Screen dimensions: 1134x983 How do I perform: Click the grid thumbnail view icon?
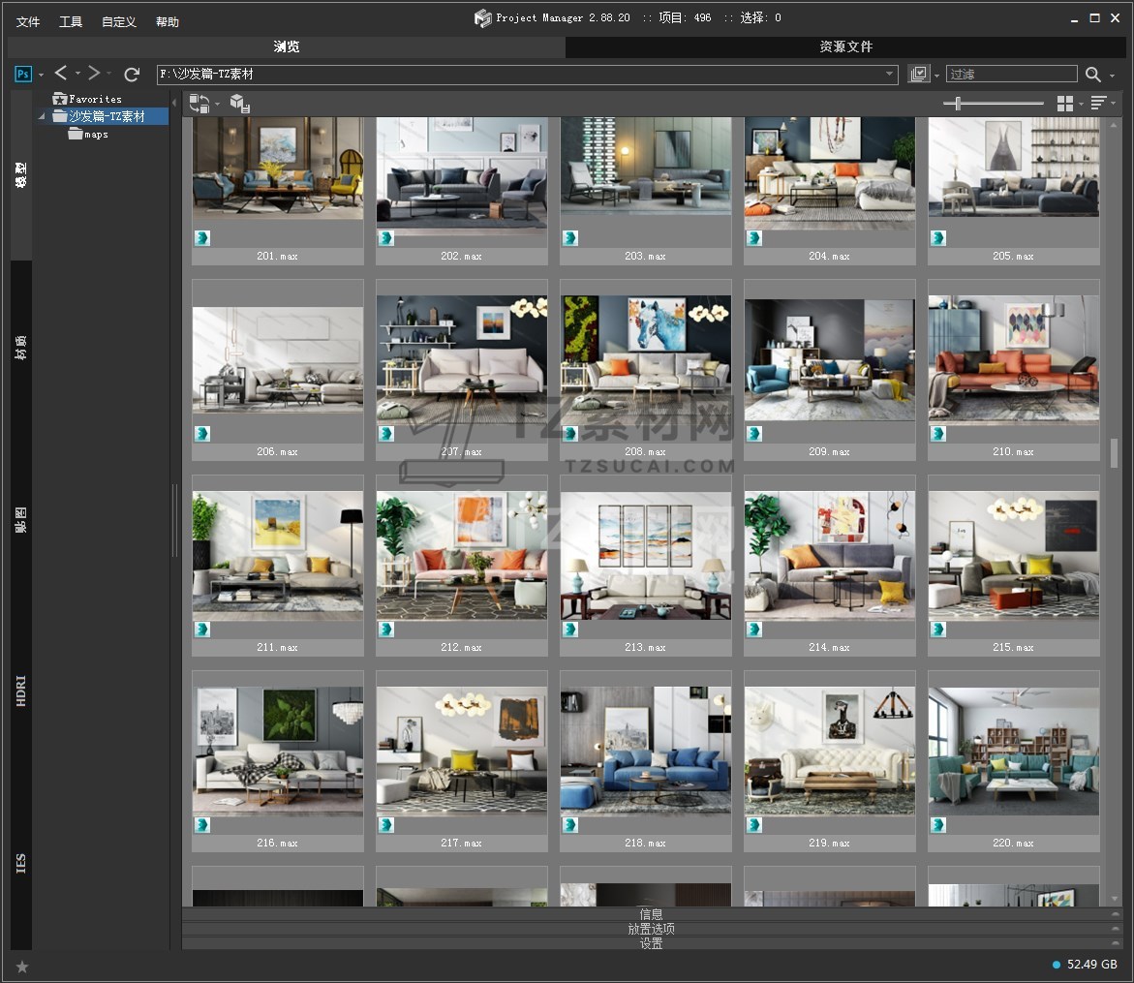[1065, 104]
